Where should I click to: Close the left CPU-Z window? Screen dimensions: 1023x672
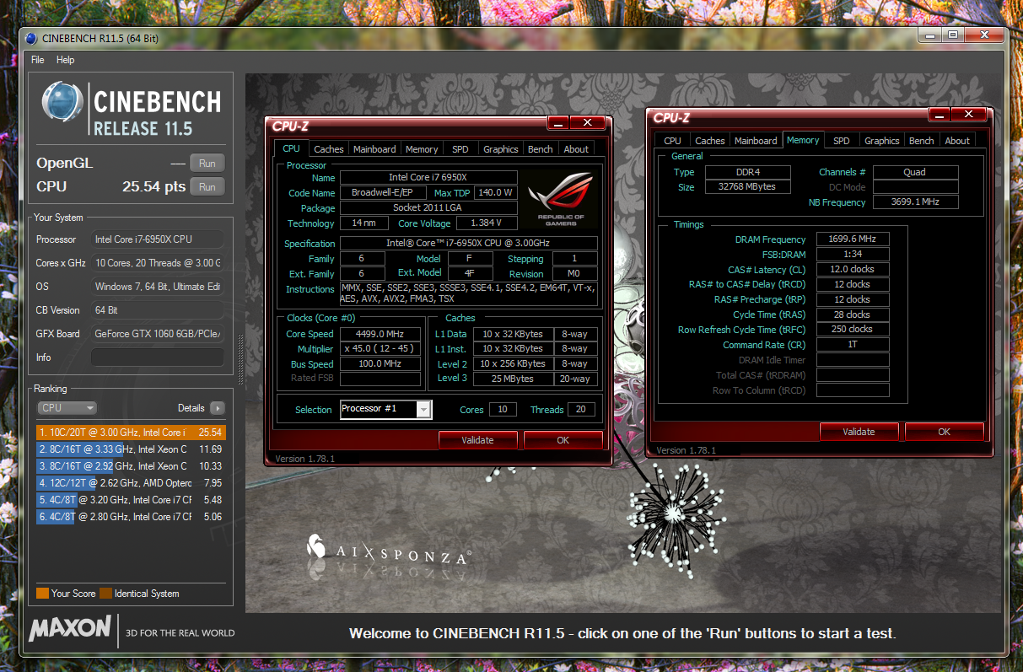(x=588, y=123)
